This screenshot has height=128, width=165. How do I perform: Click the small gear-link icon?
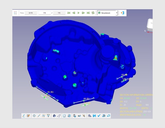(x=79, y=116)
